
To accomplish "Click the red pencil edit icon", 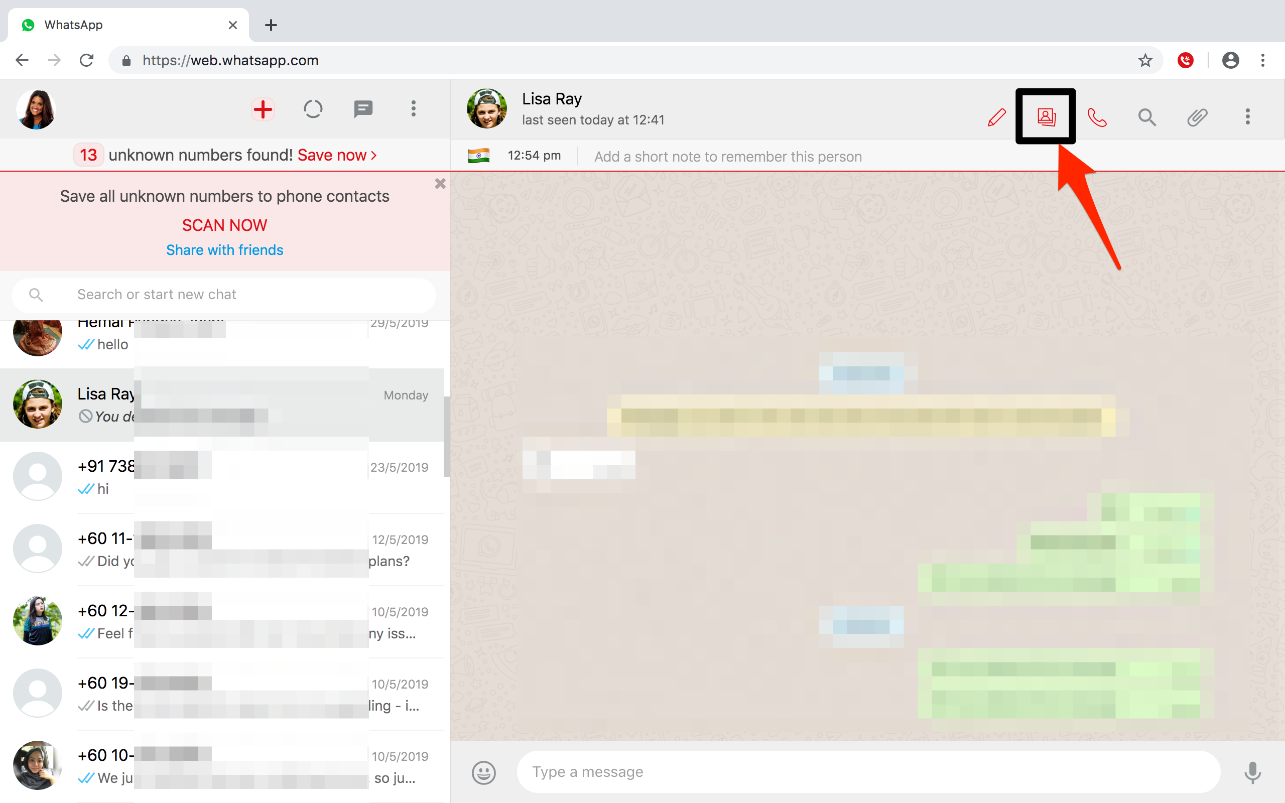I will [996, 117].
